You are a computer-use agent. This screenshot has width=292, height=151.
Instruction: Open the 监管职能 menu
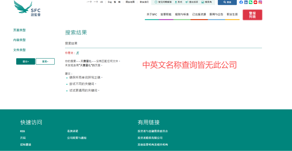[x=166, y=14]
